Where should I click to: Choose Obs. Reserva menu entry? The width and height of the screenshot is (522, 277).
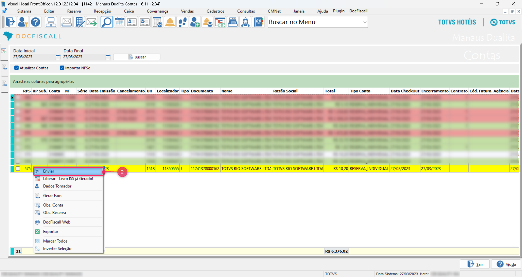click(x=68, y=213)
